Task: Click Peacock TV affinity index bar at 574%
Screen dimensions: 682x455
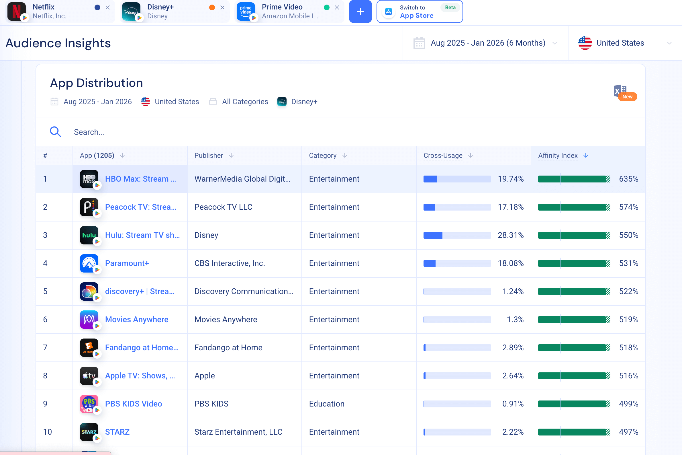Action: [x=574, y=207]
